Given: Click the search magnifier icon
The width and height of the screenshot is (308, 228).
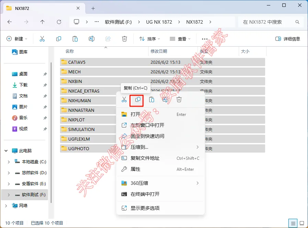Looking at the screenshot, I should pos(297,22).
